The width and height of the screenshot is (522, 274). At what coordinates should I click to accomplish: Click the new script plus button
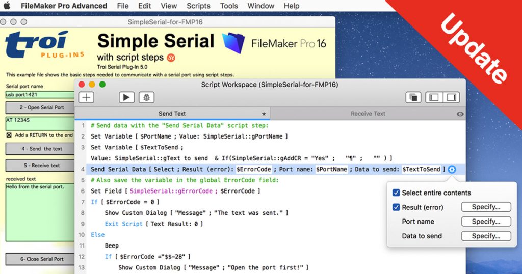click(x=86, y=97)
